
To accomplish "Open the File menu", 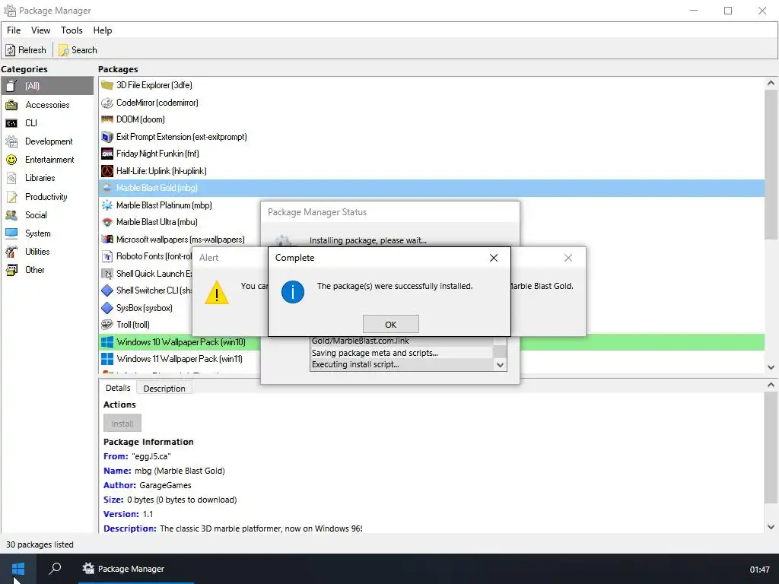I will click(x=14, y=30).
